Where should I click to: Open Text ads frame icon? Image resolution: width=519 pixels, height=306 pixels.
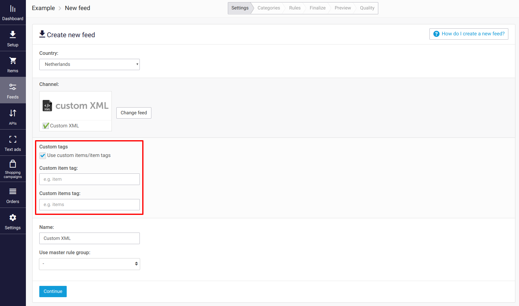pyautogui.click(x=13, y=139)
